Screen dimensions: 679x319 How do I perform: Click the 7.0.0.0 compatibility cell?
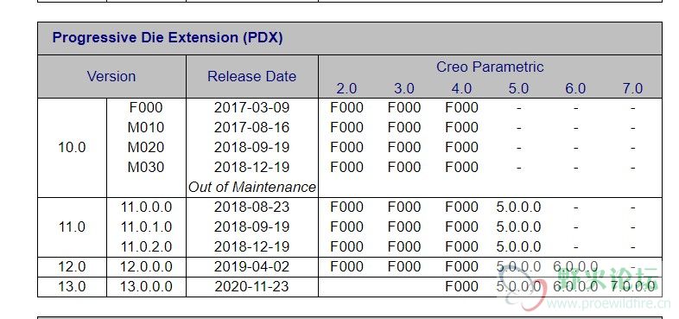pyautogui.click(x=632, y=286)
